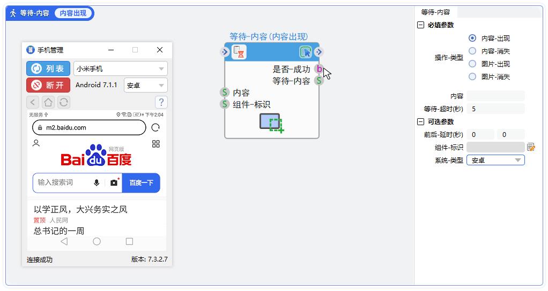The width and height of the screenshot is (548, 291).
Task: Open the 系统-类型 dropdown
Action: [x=495, y=160]
